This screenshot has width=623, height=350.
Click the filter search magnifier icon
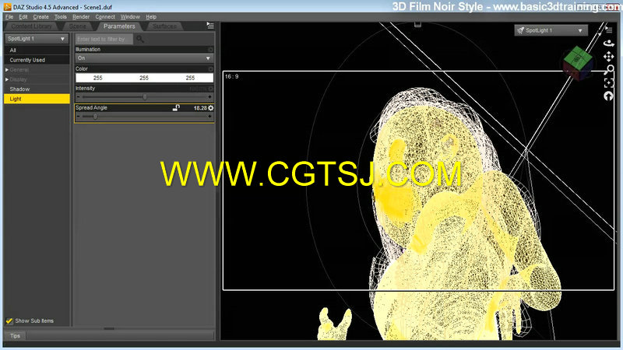pos(140,39)
